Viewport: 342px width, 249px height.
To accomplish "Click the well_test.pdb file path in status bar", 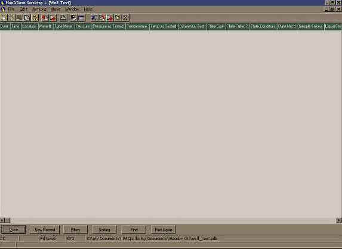I will point(152,238).
